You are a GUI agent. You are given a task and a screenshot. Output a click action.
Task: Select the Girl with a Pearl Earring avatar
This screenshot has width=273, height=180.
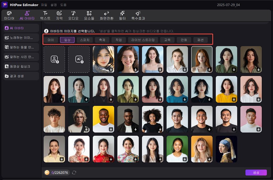226,149
